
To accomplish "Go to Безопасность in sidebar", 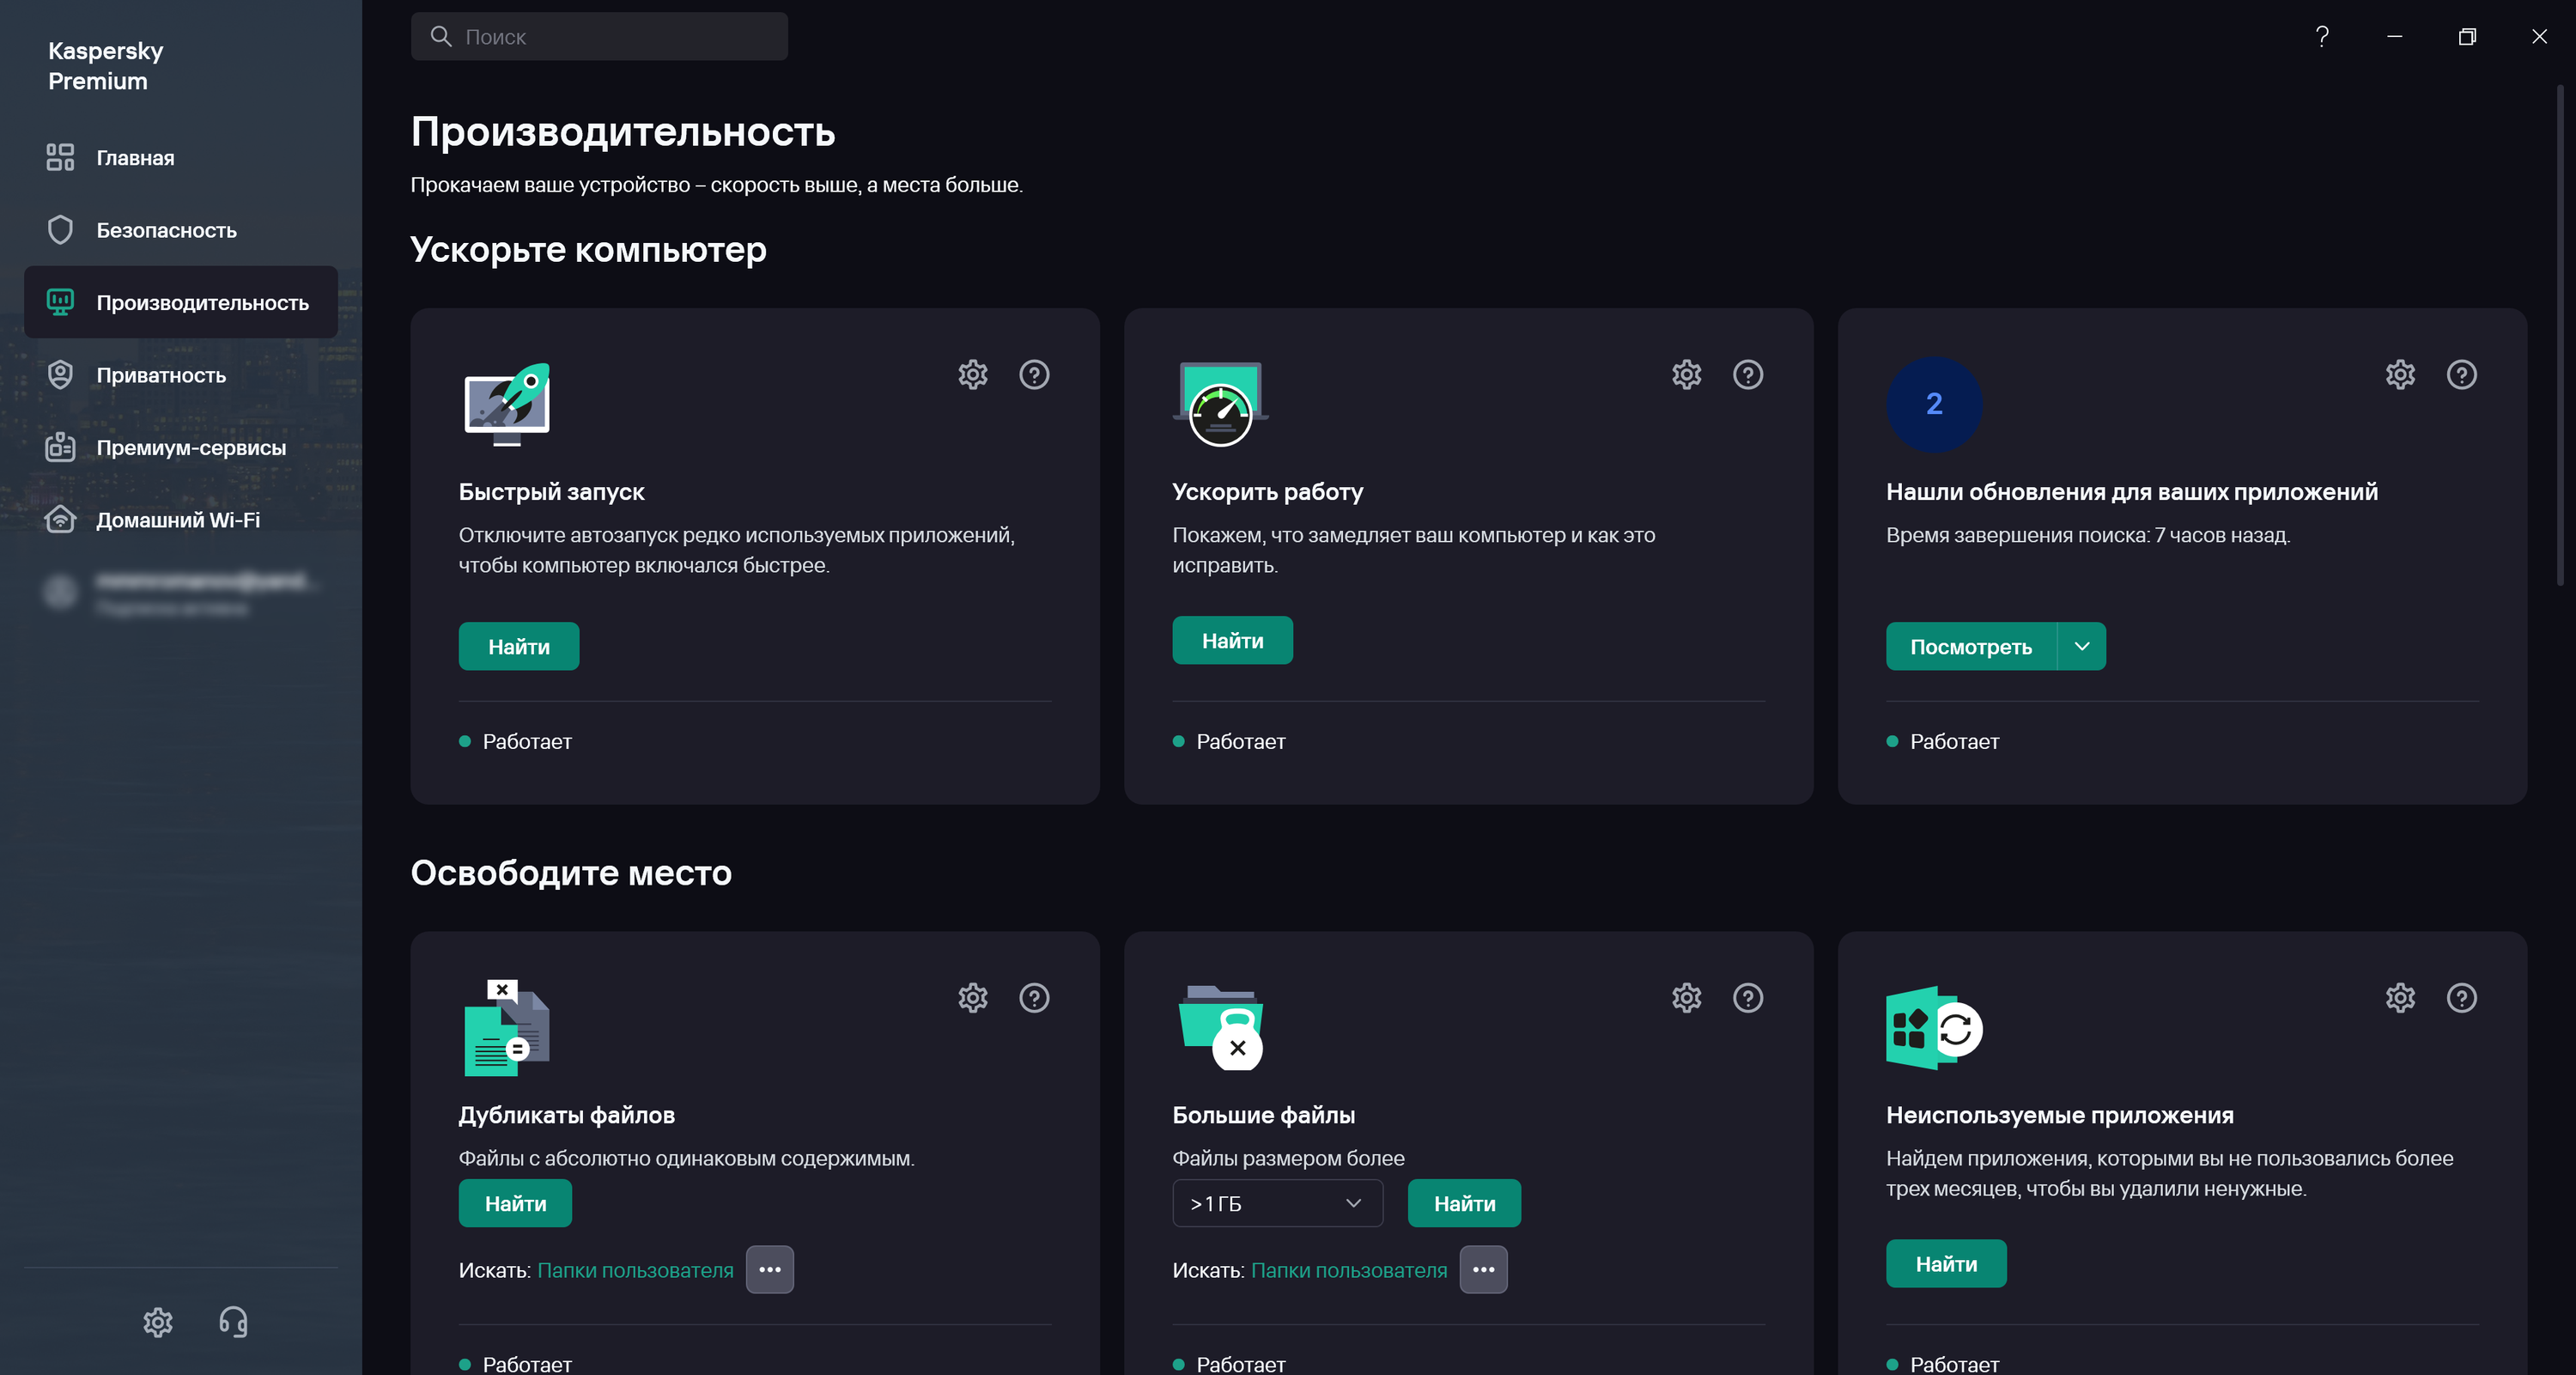I will (x=166, y=230).
